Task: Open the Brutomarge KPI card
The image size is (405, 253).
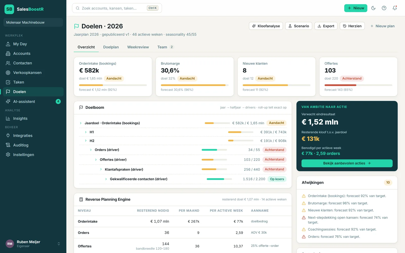Action: (195, 76)
